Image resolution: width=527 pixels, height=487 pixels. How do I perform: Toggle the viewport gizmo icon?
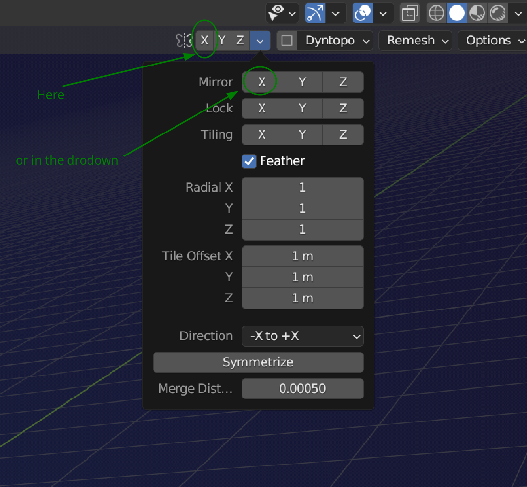pos(315,13)
